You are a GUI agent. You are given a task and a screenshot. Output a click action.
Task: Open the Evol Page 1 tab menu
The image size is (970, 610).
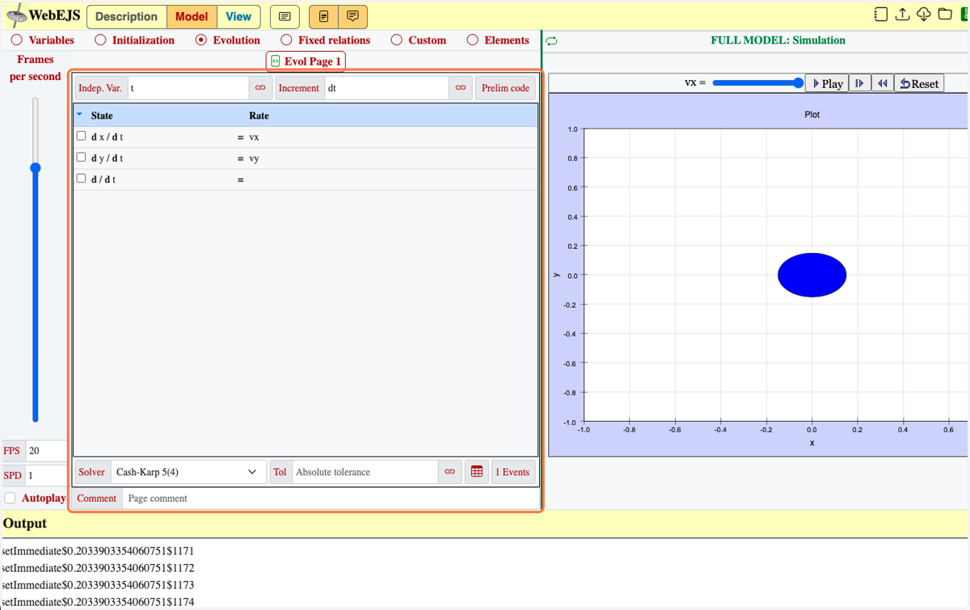tap(306, 61)
